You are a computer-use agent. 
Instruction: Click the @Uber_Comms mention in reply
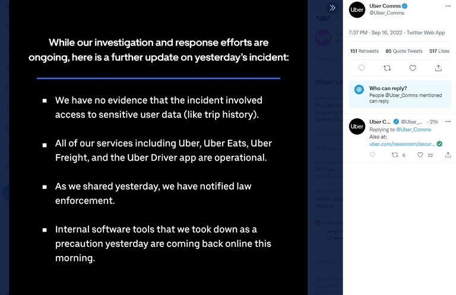pos(413,129)
